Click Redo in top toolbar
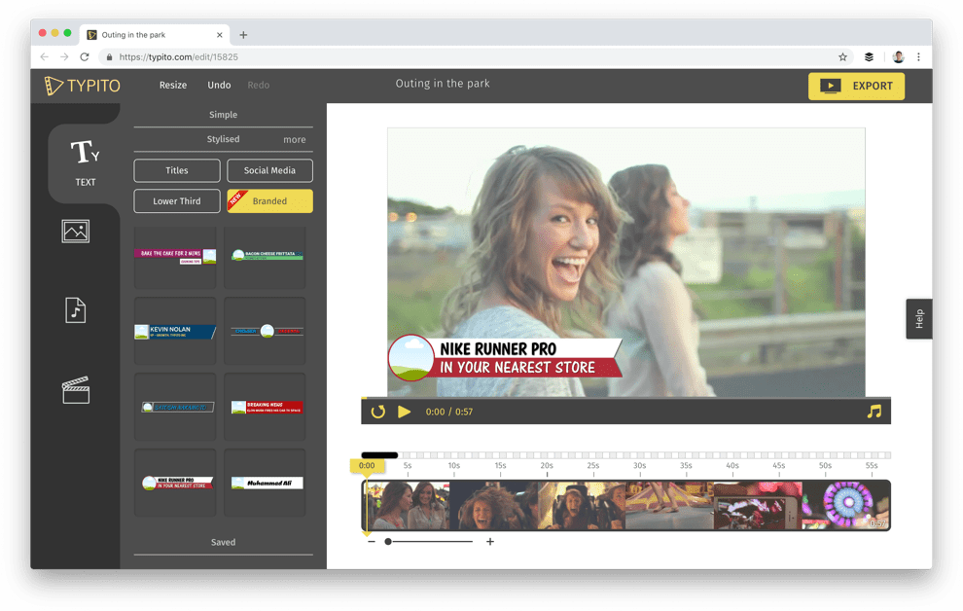 [259, 86]
